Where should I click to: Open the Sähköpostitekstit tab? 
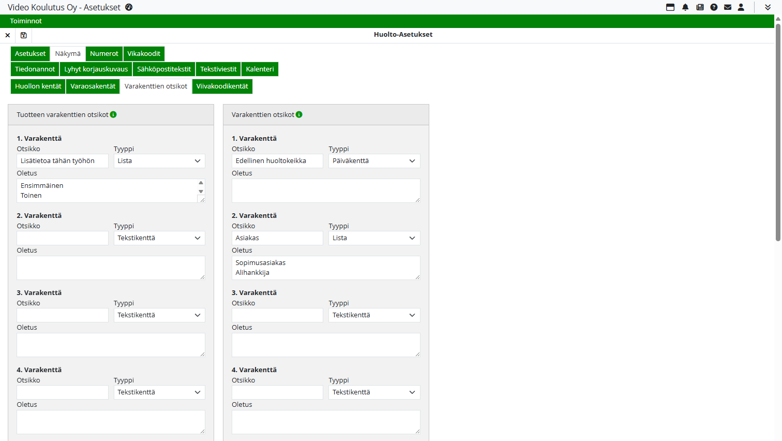pos(164,69)
